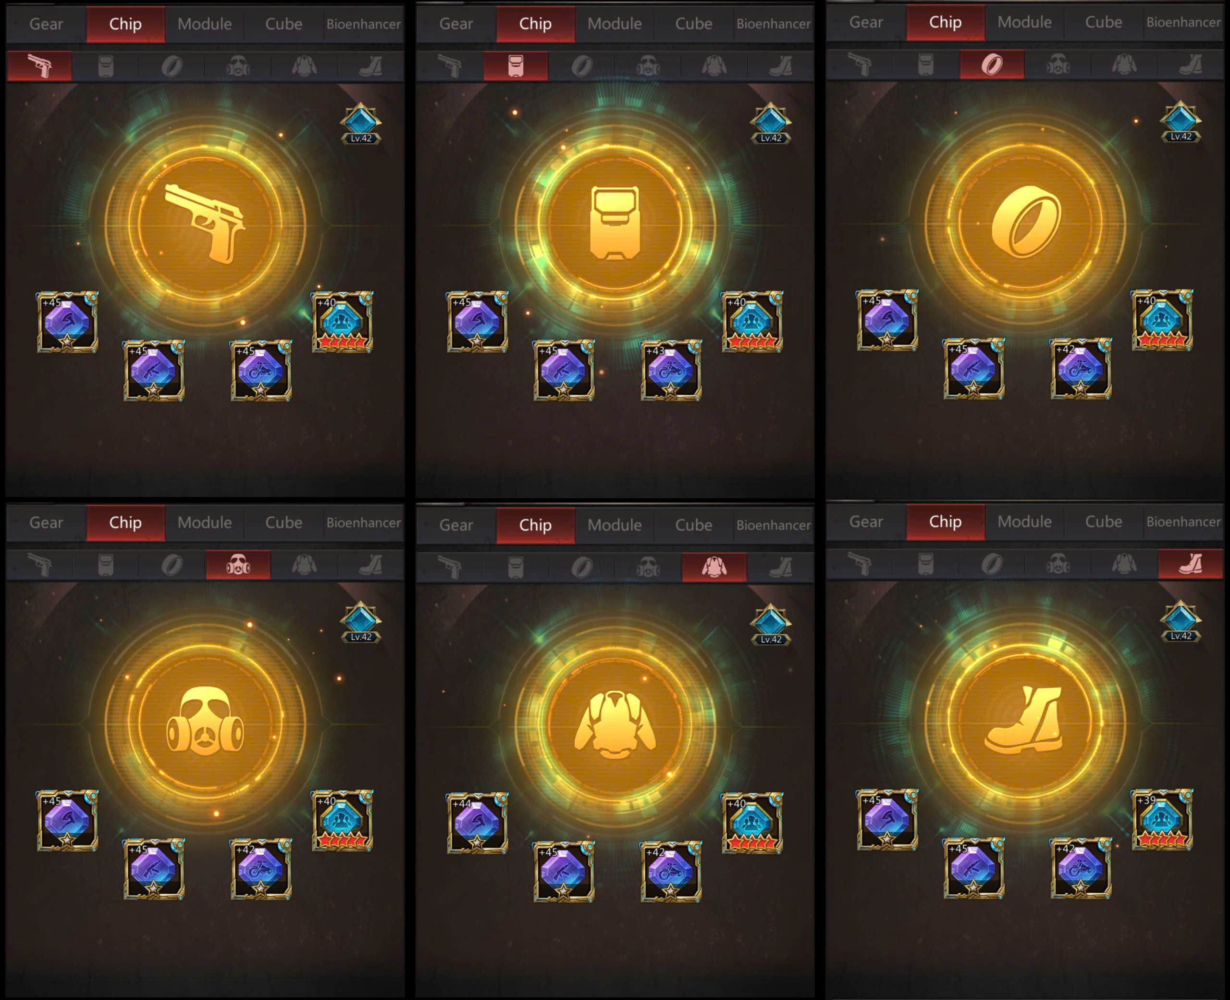Tap the large golden gas mask emblem

tap(205, 722)
